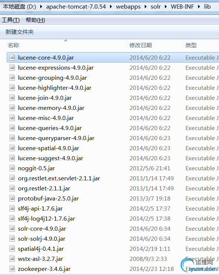This screenshot has width=219, height=275.
Task: Click the type cell of lucene-misc-4.9.0.jar
Action: [202, 118]
